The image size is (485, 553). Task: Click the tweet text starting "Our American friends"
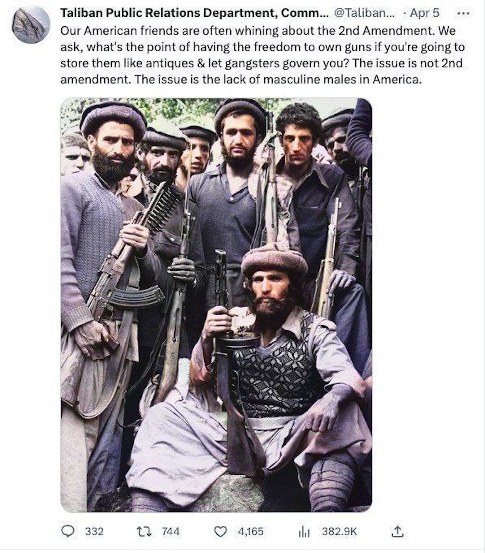(x=262, y=55)
